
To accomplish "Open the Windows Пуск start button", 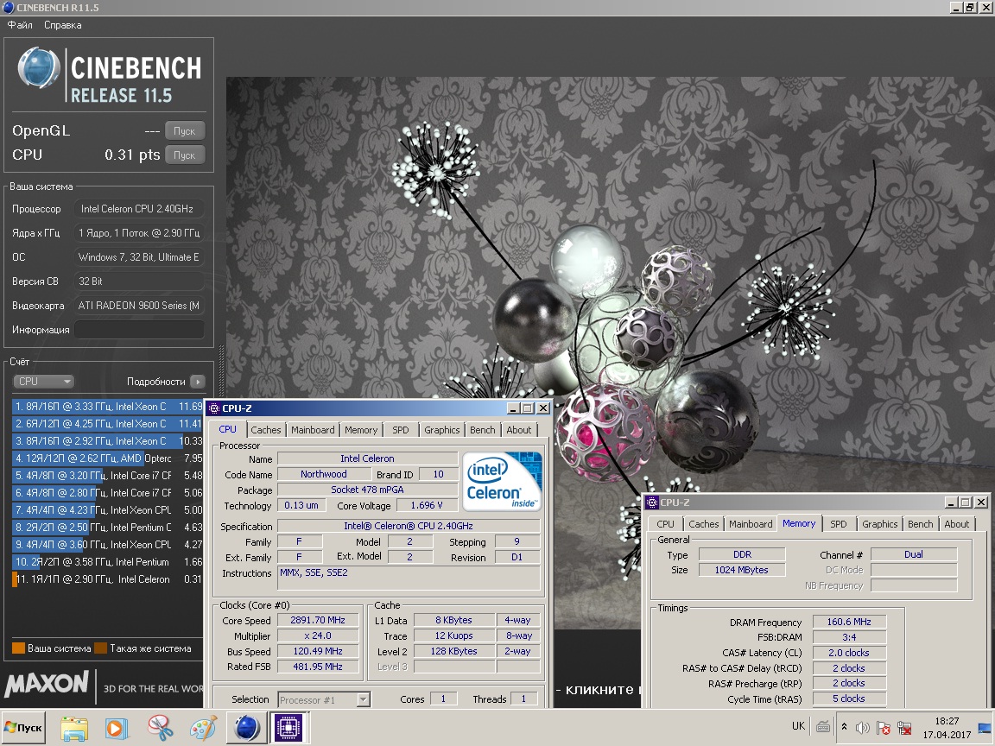I will click(22, 728).
